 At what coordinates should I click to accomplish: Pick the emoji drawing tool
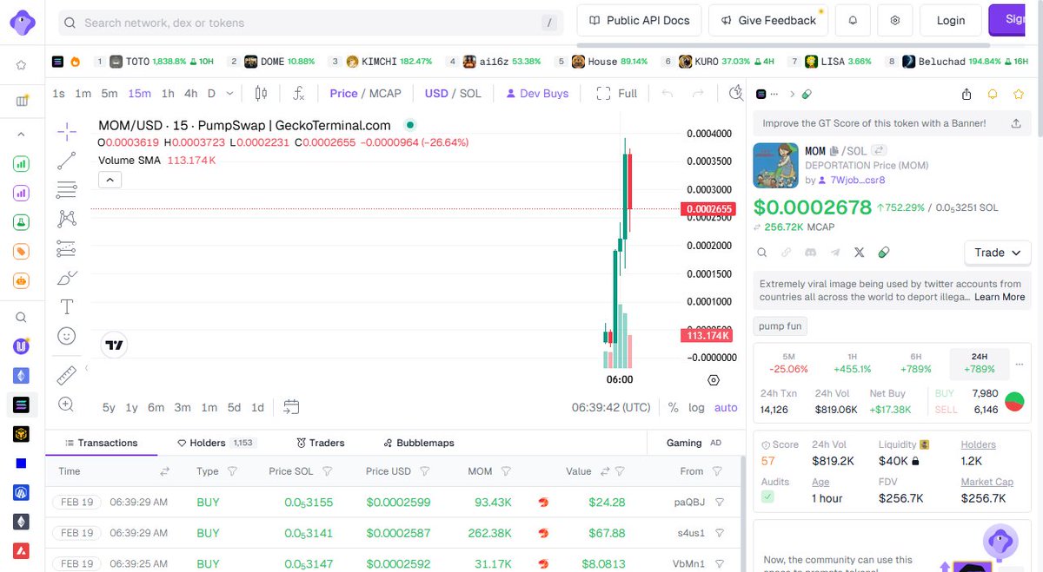click(66, 336)
